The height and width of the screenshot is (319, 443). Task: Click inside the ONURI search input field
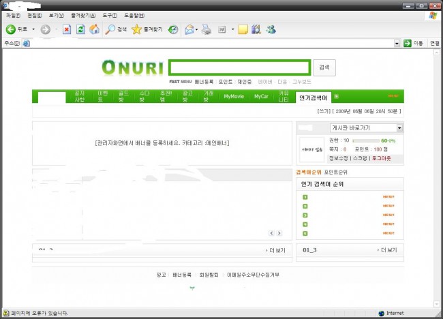coord(241,67)
